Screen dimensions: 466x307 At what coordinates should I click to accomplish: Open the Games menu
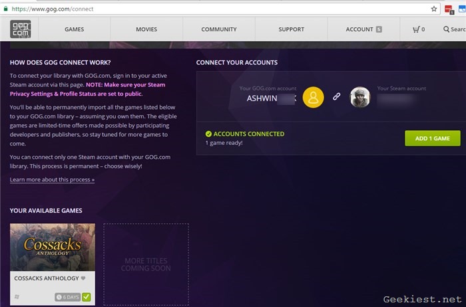click(74, 29)
